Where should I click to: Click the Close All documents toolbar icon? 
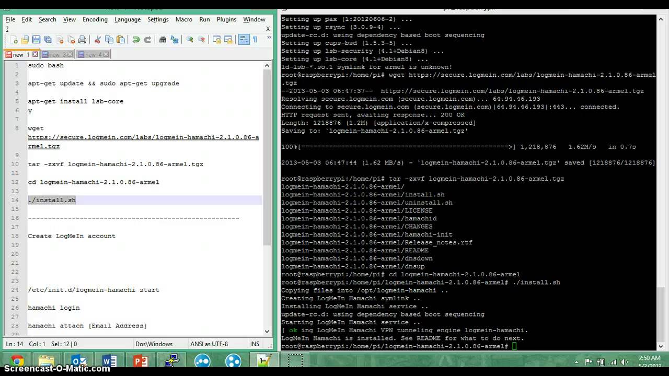pos(71,40)
